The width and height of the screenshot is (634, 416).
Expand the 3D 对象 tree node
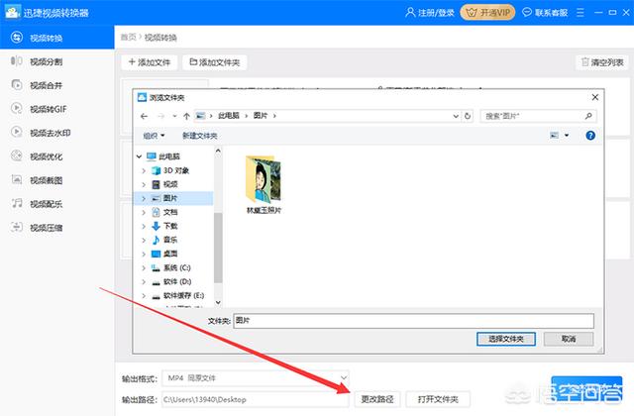tap(144, 171)
